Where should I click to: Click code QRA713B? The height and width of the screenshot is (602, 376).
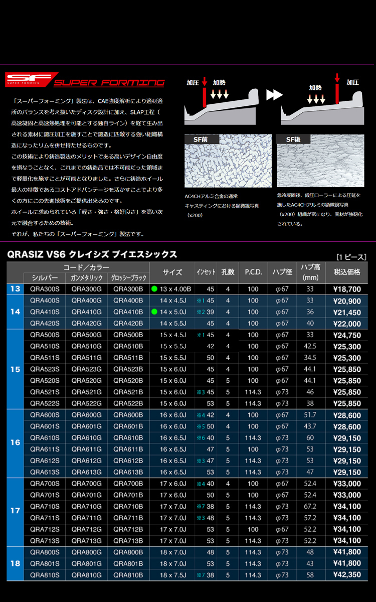point(128,541)
